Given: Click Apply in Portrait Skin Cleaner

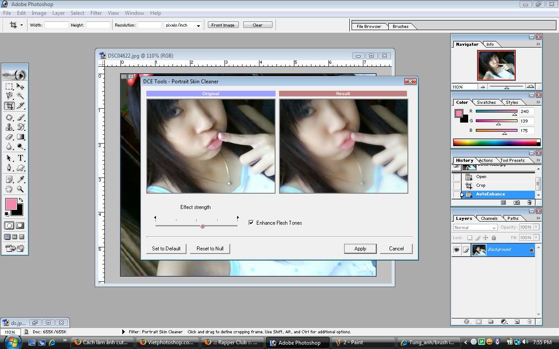Looking at the screenshot, I should [x=360, y=249].
